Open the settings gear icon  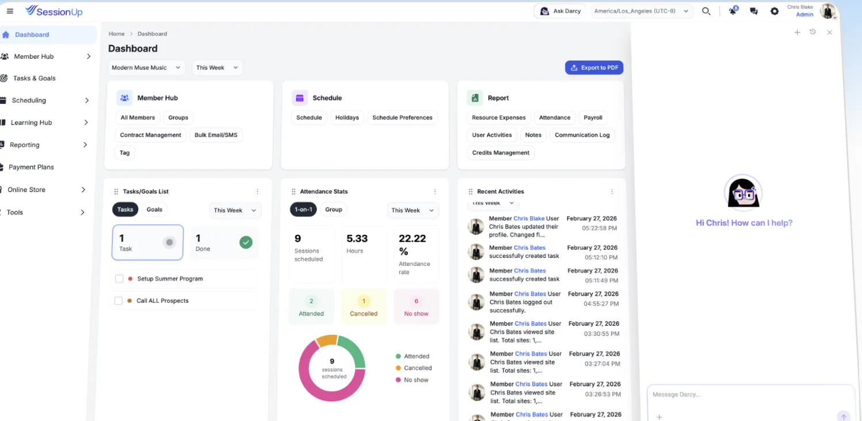tap(775, 11)
